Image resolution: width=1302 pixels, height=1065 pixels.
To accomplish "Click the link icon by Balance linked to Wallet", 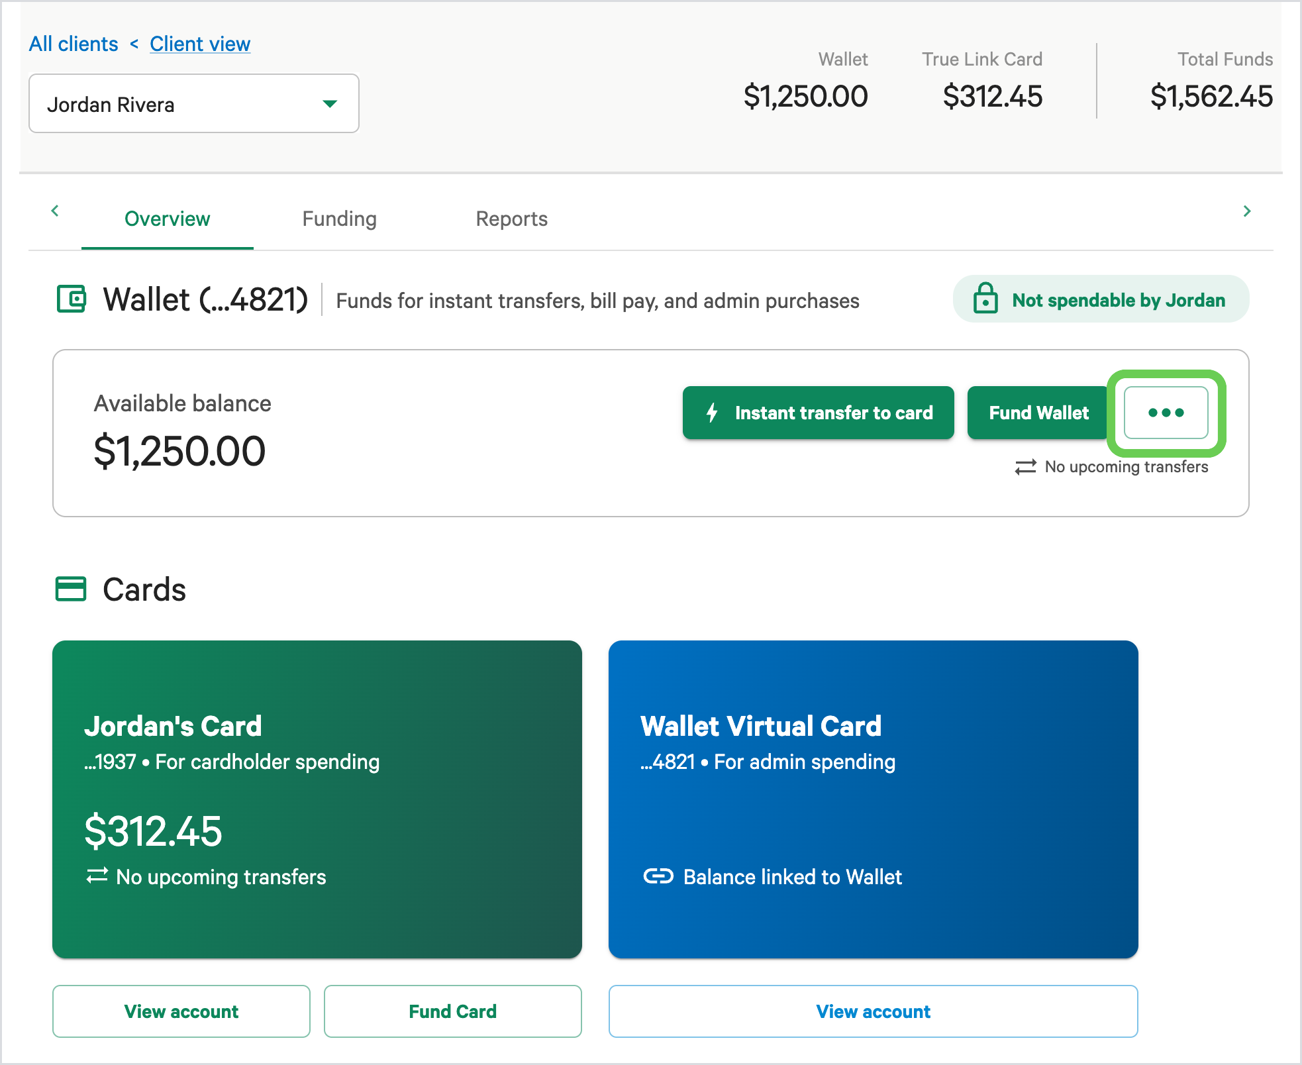I will tap(658, 876).
